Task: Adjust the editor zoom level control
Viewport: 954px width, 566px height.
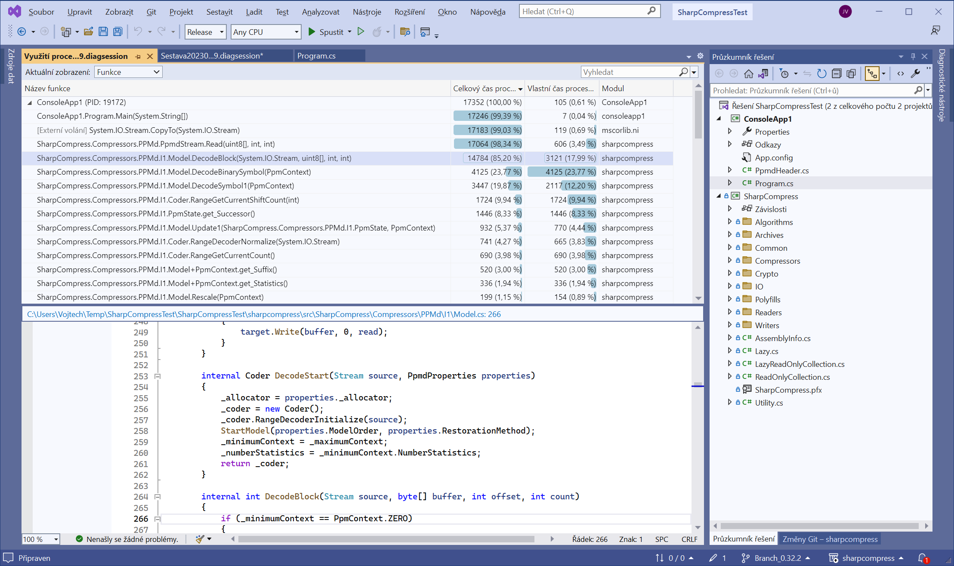Action: coord(40,539)
